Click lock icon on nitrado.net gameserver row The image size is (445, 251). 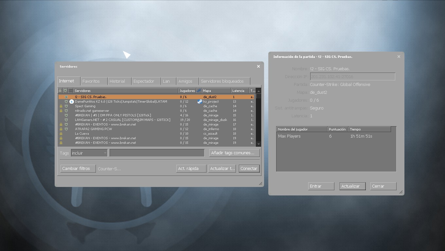61,111
